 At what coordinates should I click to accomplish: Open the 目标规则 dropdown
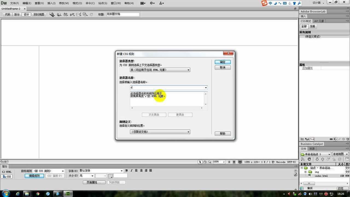49,171
